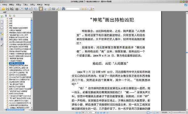Screen dimensions: 188x114
Task: Select the Hand tool
Action: click(x=41, y=9)
